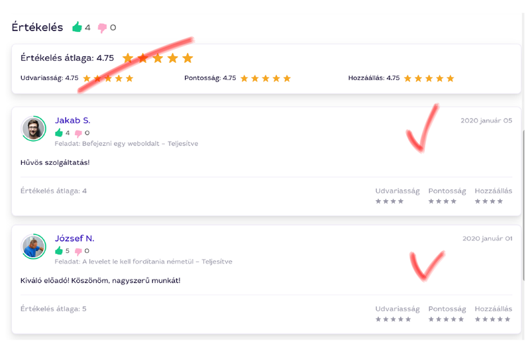Click the Udvariasság stars in the summary card
This screenshot has height=353, width=530.
(107, 78)
